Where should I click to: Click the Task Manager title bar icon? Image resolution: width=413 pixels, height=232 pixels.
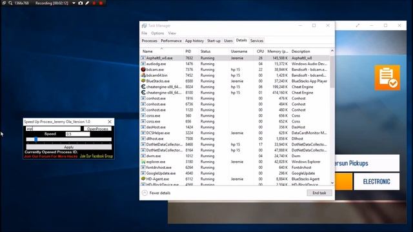click(144, 26)
